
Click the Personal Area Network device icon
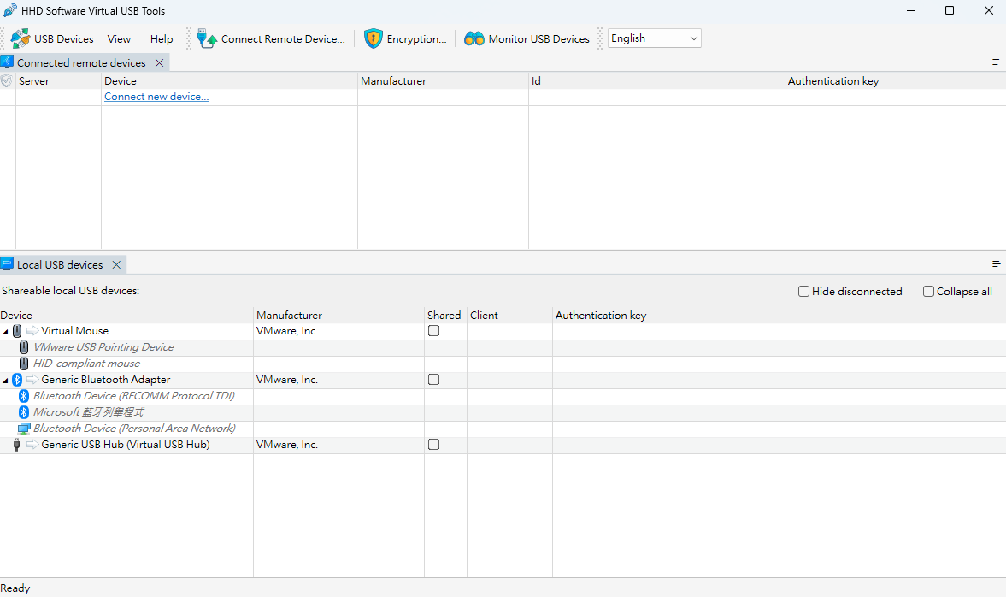(24, 429)
